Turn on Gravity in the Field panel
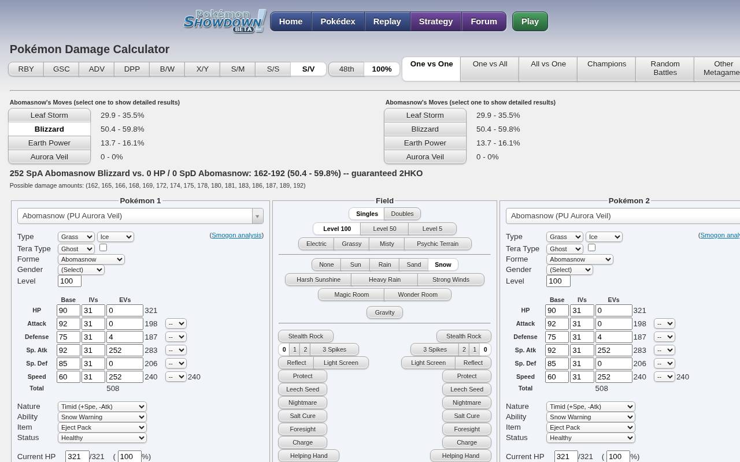 pyautogui.click(x=384, y=312)
